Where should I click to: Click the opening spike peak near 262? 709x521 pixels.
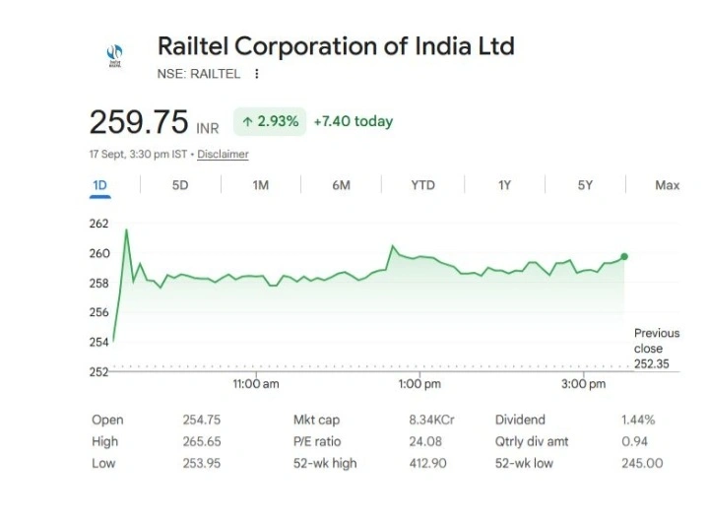click(x=126, y=230)
